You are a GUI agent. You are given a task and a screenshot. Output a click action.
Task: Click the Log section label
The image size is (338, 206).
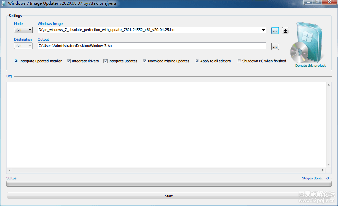9,76
